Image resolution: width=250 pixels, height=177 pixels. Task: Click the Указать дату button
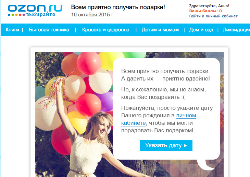166,145
